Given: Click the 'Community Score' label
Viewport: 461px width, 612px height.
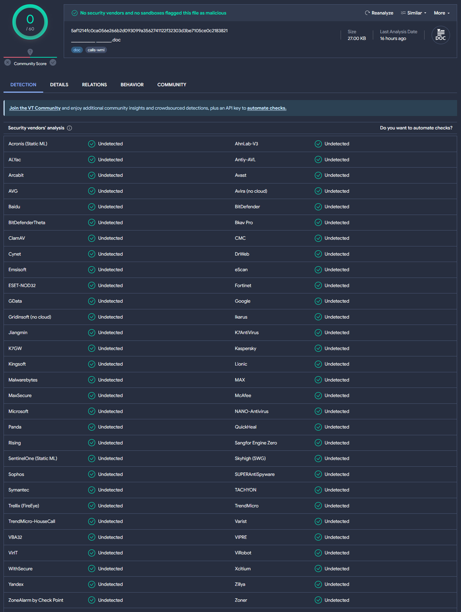Looking at the screenshot, I should pos(30,64).
